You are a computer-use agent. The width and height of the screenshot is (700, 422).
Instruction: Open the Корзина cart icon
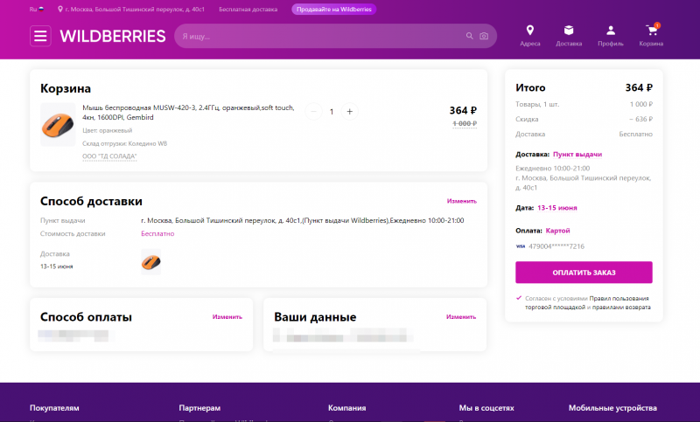point(651,31)
